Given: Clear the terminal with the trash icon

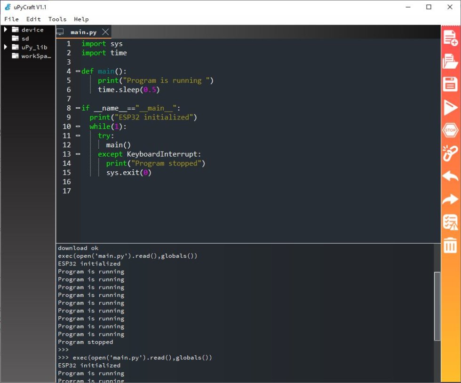Looking at the screenshot, I should click(450, 245).
